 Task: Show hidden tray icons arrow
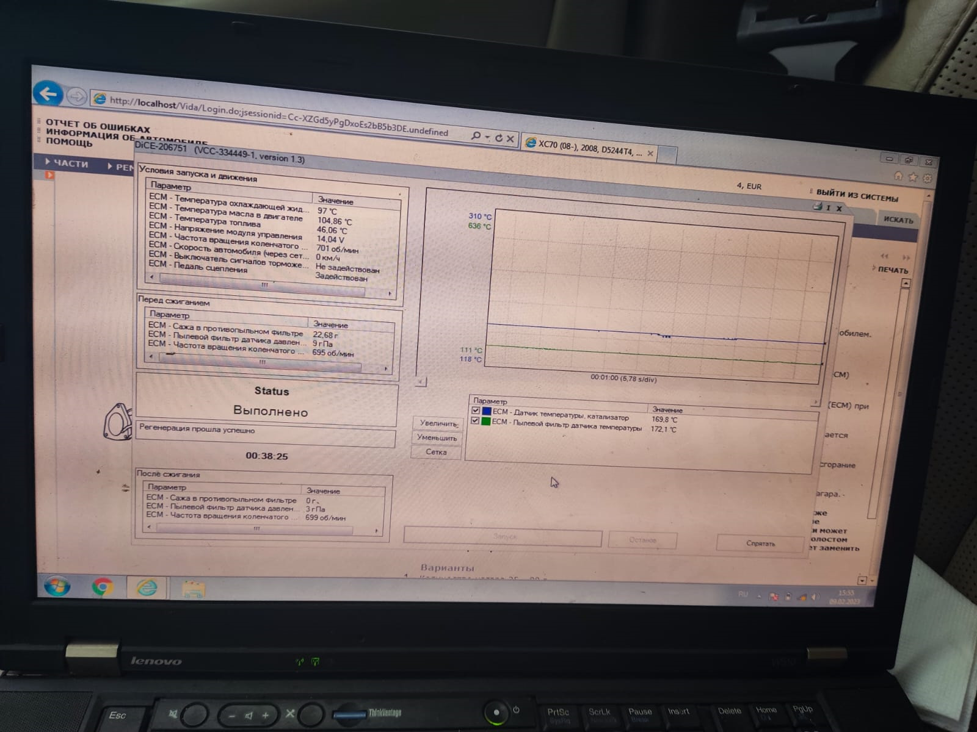[x=759, y=595]
